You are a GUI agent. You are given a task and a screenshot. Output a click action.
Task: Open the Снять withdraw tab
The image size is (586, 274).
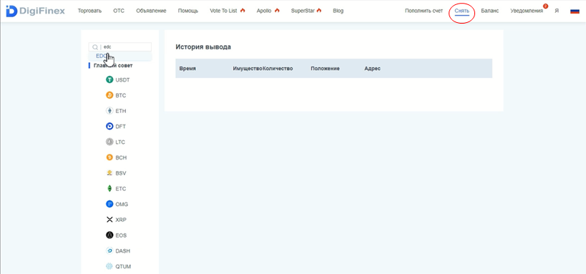[x=462, y=11]
